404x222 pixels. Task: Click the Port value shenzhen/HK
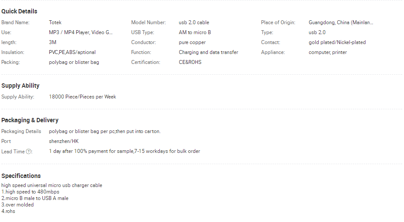[x=64, y=141]
